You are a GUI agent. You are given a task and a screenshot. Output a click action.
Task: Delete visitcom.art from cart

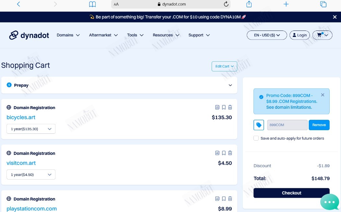(x=230, y=153)
